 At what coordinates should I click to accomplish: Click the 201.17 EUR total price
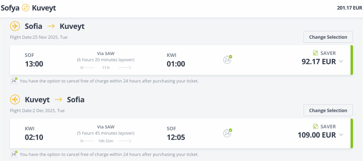pos(349,8)
